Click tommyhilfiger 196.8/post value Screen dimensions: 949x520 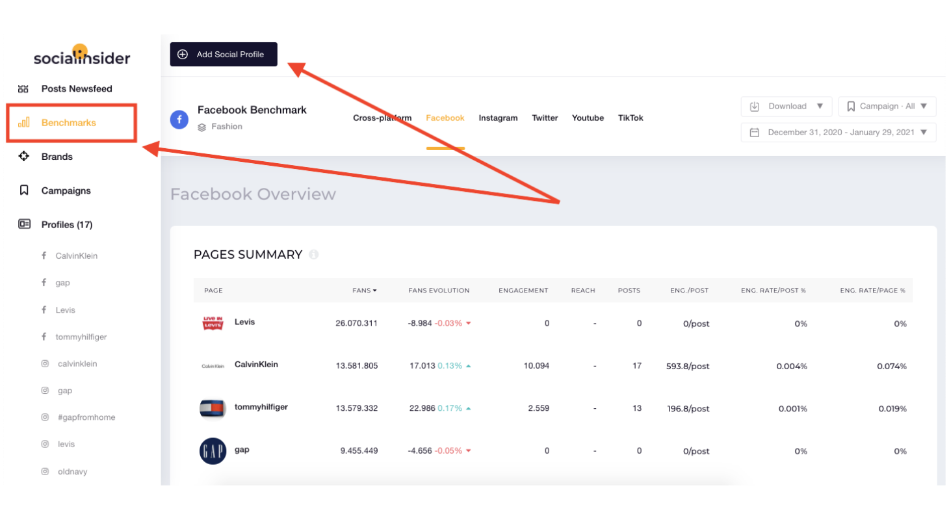[x=688, y=409]
